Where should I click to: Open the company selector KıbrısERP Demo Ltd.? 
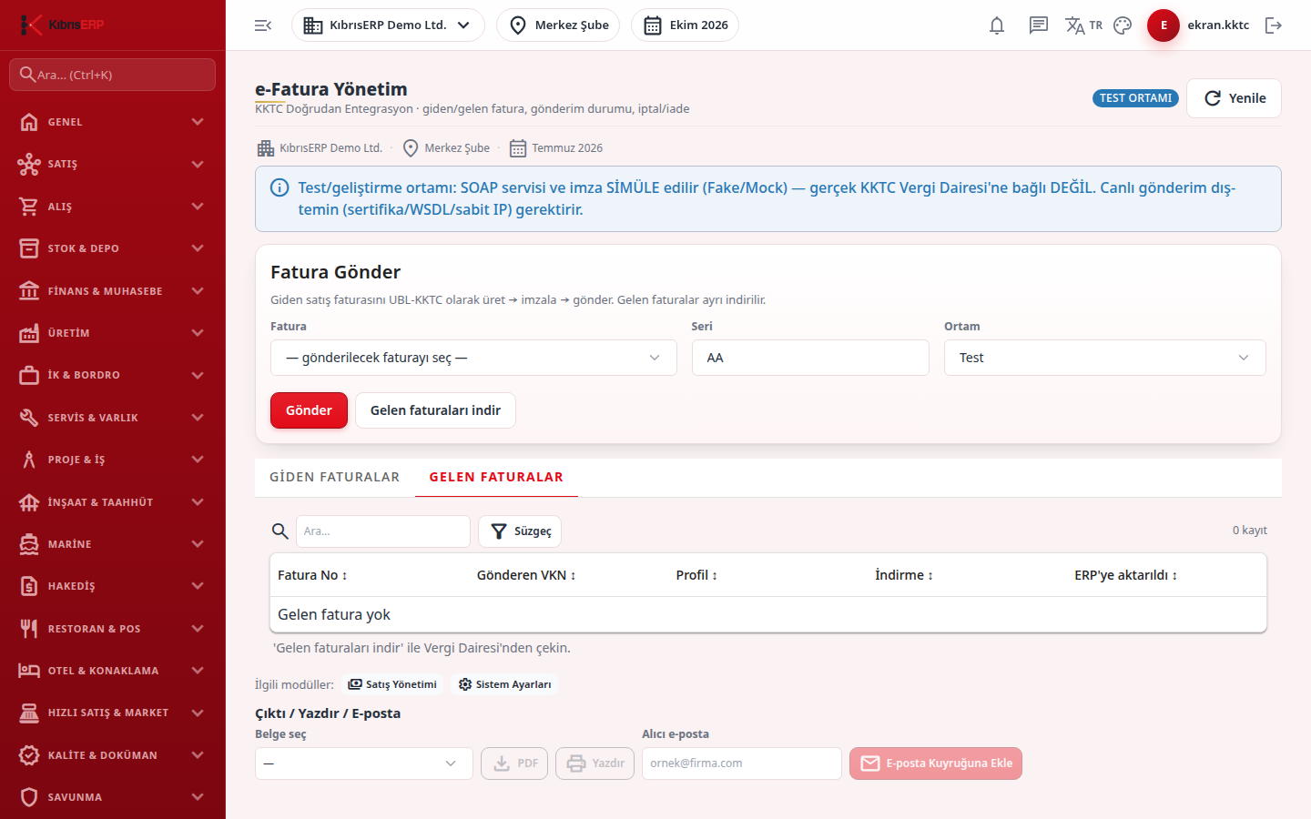coord(388,25)
